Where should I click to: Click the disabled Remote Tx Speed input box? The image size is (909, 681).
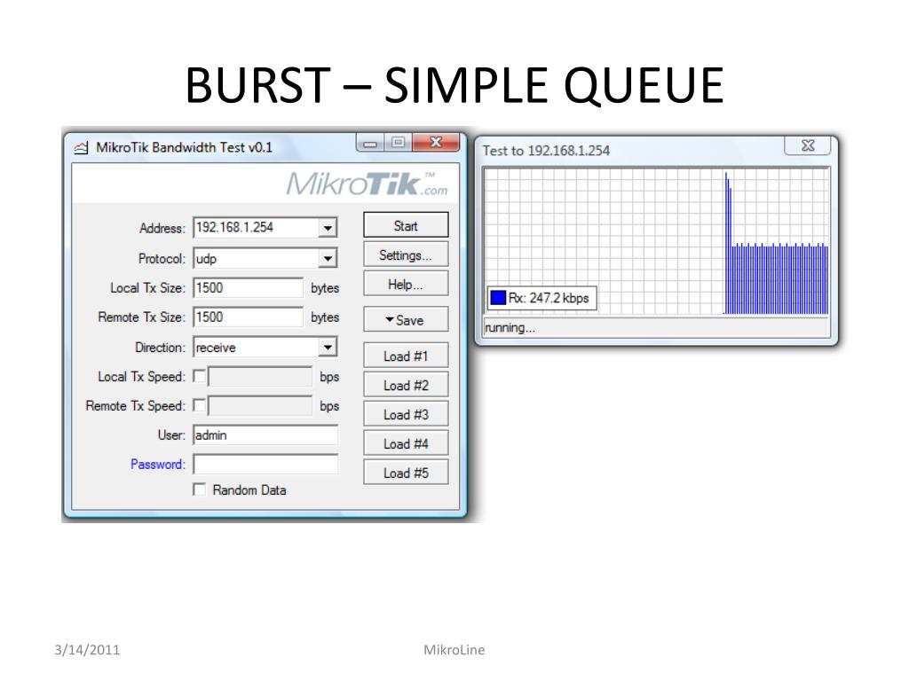tap(260, 405)
